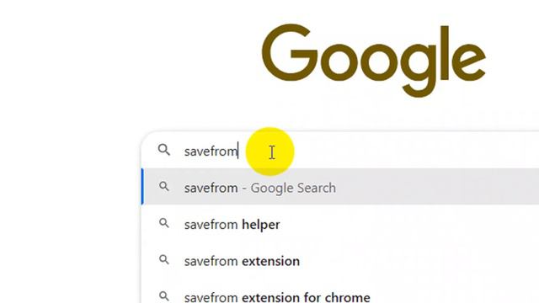This screenshot has width=539, height=303.
Task: Click the search icon beside 'savefrom extension'
Action: [x=164, y=260]
